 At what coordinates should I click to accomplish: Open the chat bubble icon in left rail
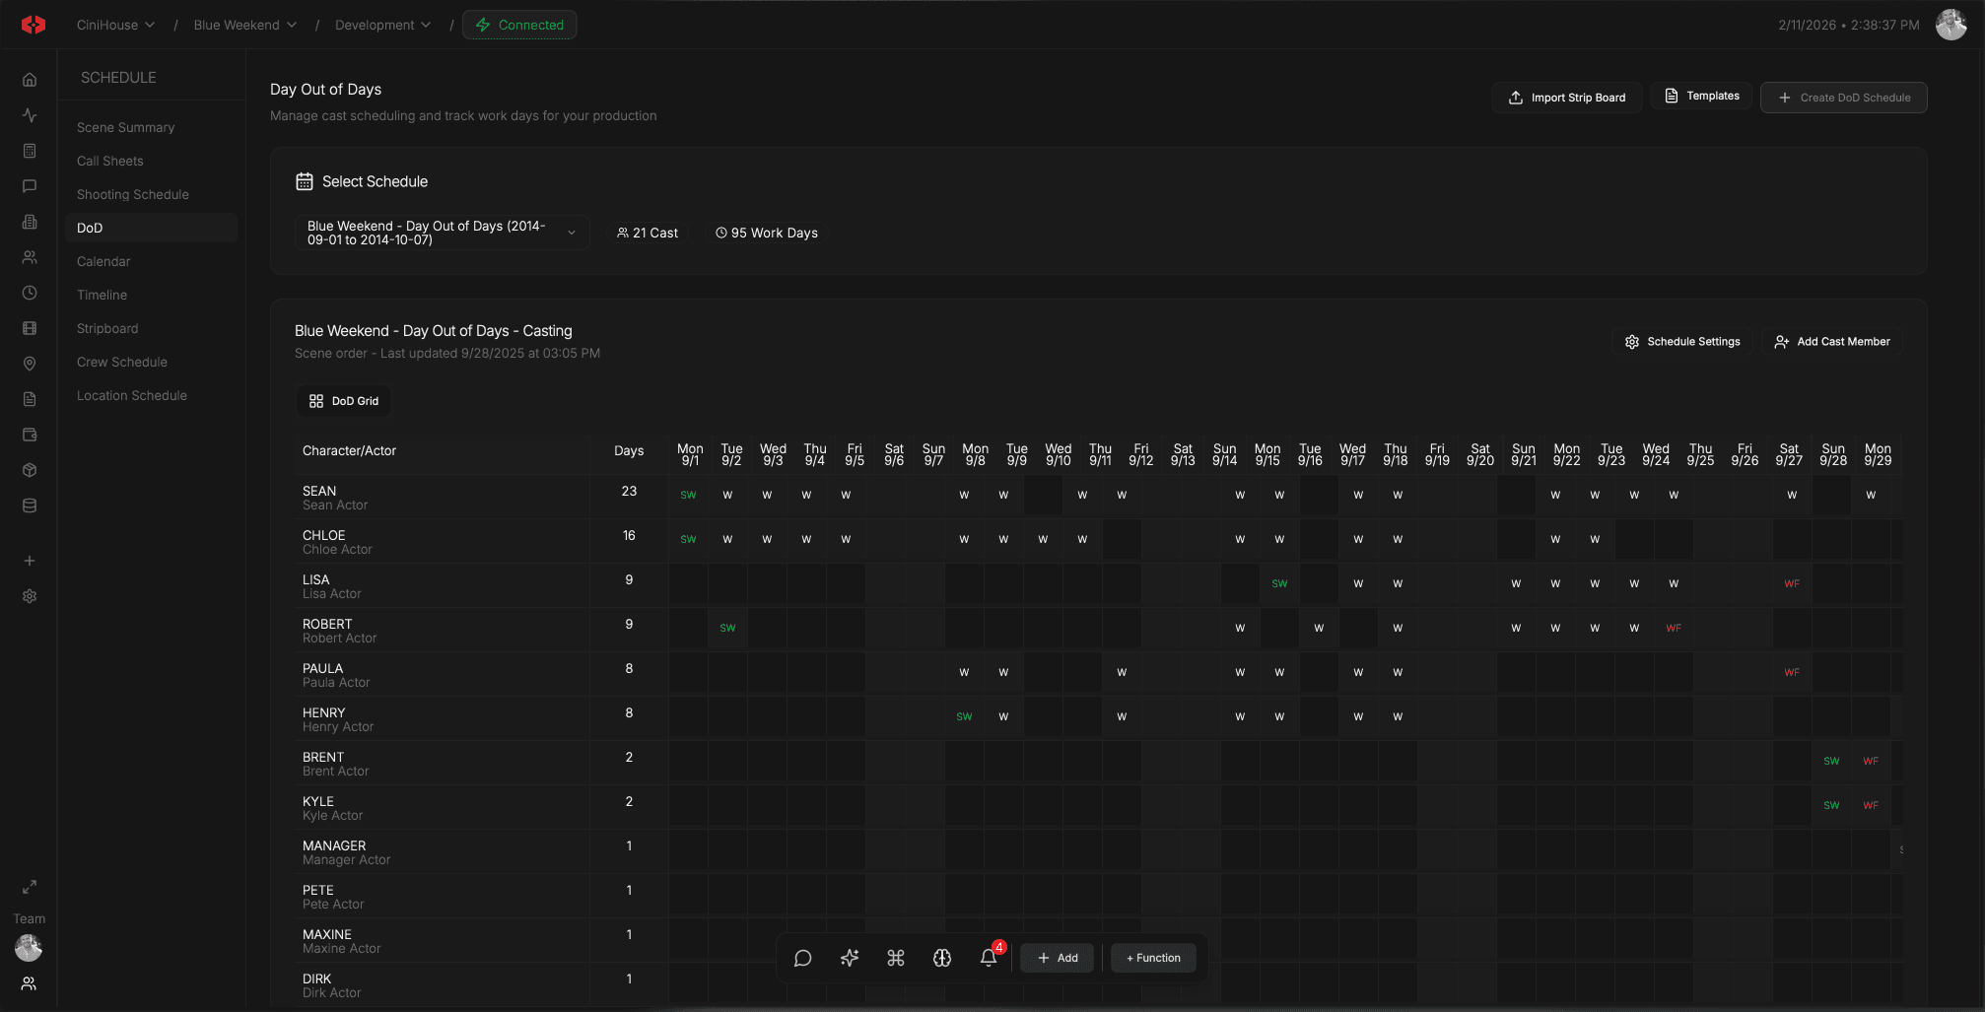pos(30,186)
